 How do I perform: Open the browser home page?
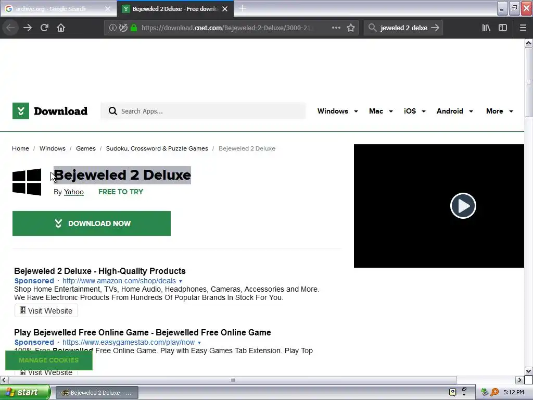tap(61, 28)
